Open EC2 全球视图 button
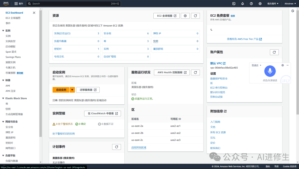 (166, 16)
